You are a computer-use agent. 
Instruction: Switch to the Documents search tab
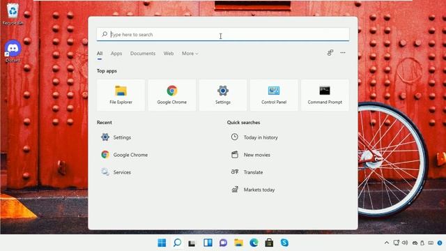pos(143,54)
